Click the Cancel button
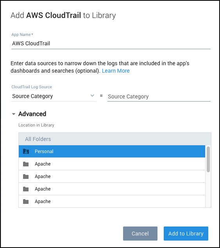220x248 pixels. [x=140, y=234]
